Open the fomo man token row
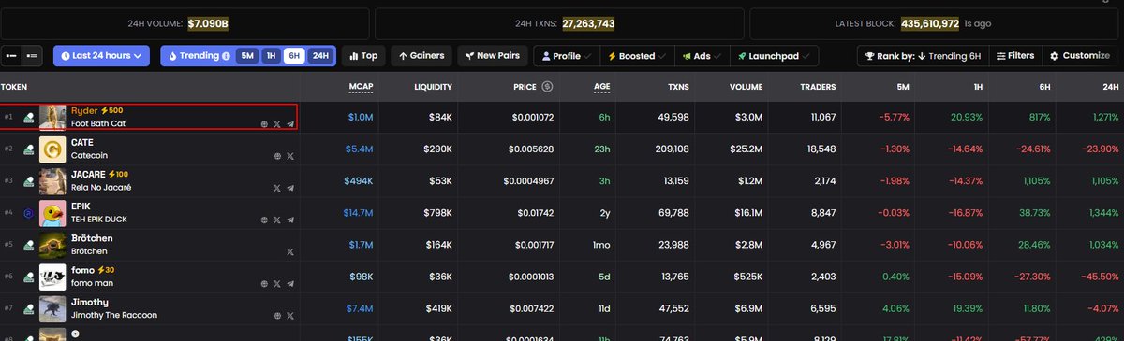Image resolution: width=1124 pixels, height=341 pixels. tap(562, 277)
